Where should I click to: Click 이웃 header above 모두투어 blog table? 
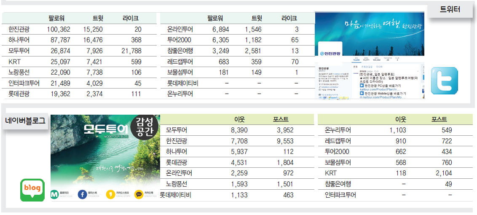[x=239, y=119]
